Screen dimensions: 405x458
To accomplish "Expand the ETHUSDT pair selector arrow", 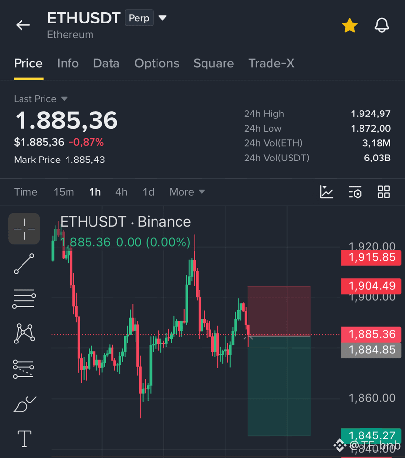I will (163, 18).
